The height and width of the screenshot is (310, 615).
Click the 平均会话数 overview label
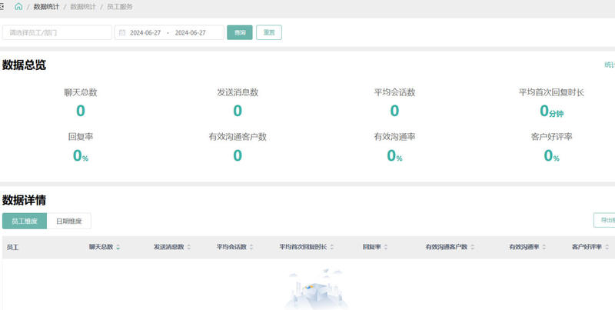pos(394,92)
